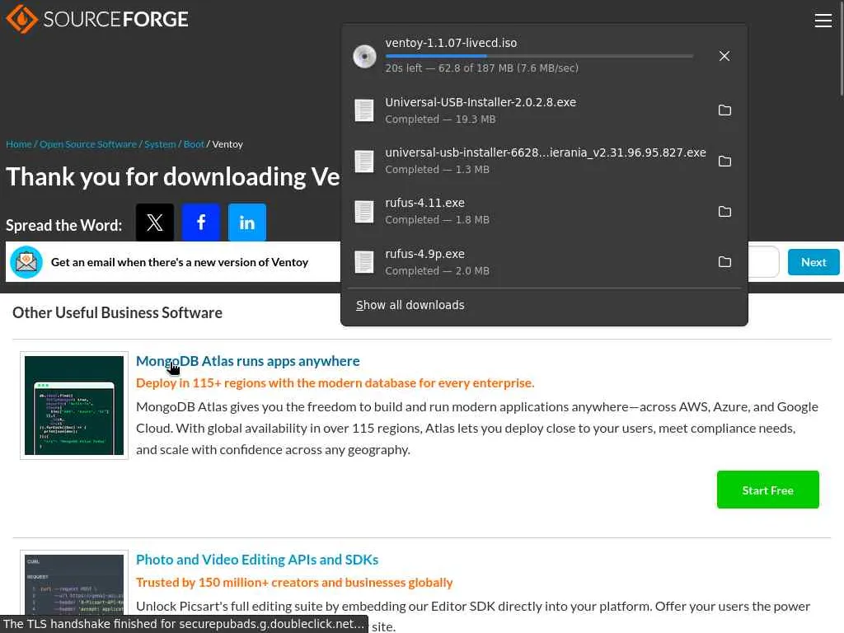This screenshot has width=844, height=633.
Task: Click the 'Thank you for downloading' heading
Action: pos(173,176)
